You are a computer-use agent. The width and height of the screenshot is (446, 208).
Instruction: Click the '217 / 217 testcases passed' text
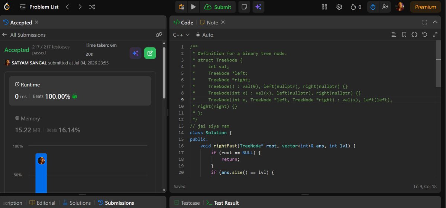coord(51,50)
